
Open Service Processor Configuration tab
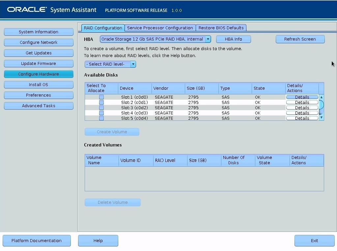click(x=160, y=28)
